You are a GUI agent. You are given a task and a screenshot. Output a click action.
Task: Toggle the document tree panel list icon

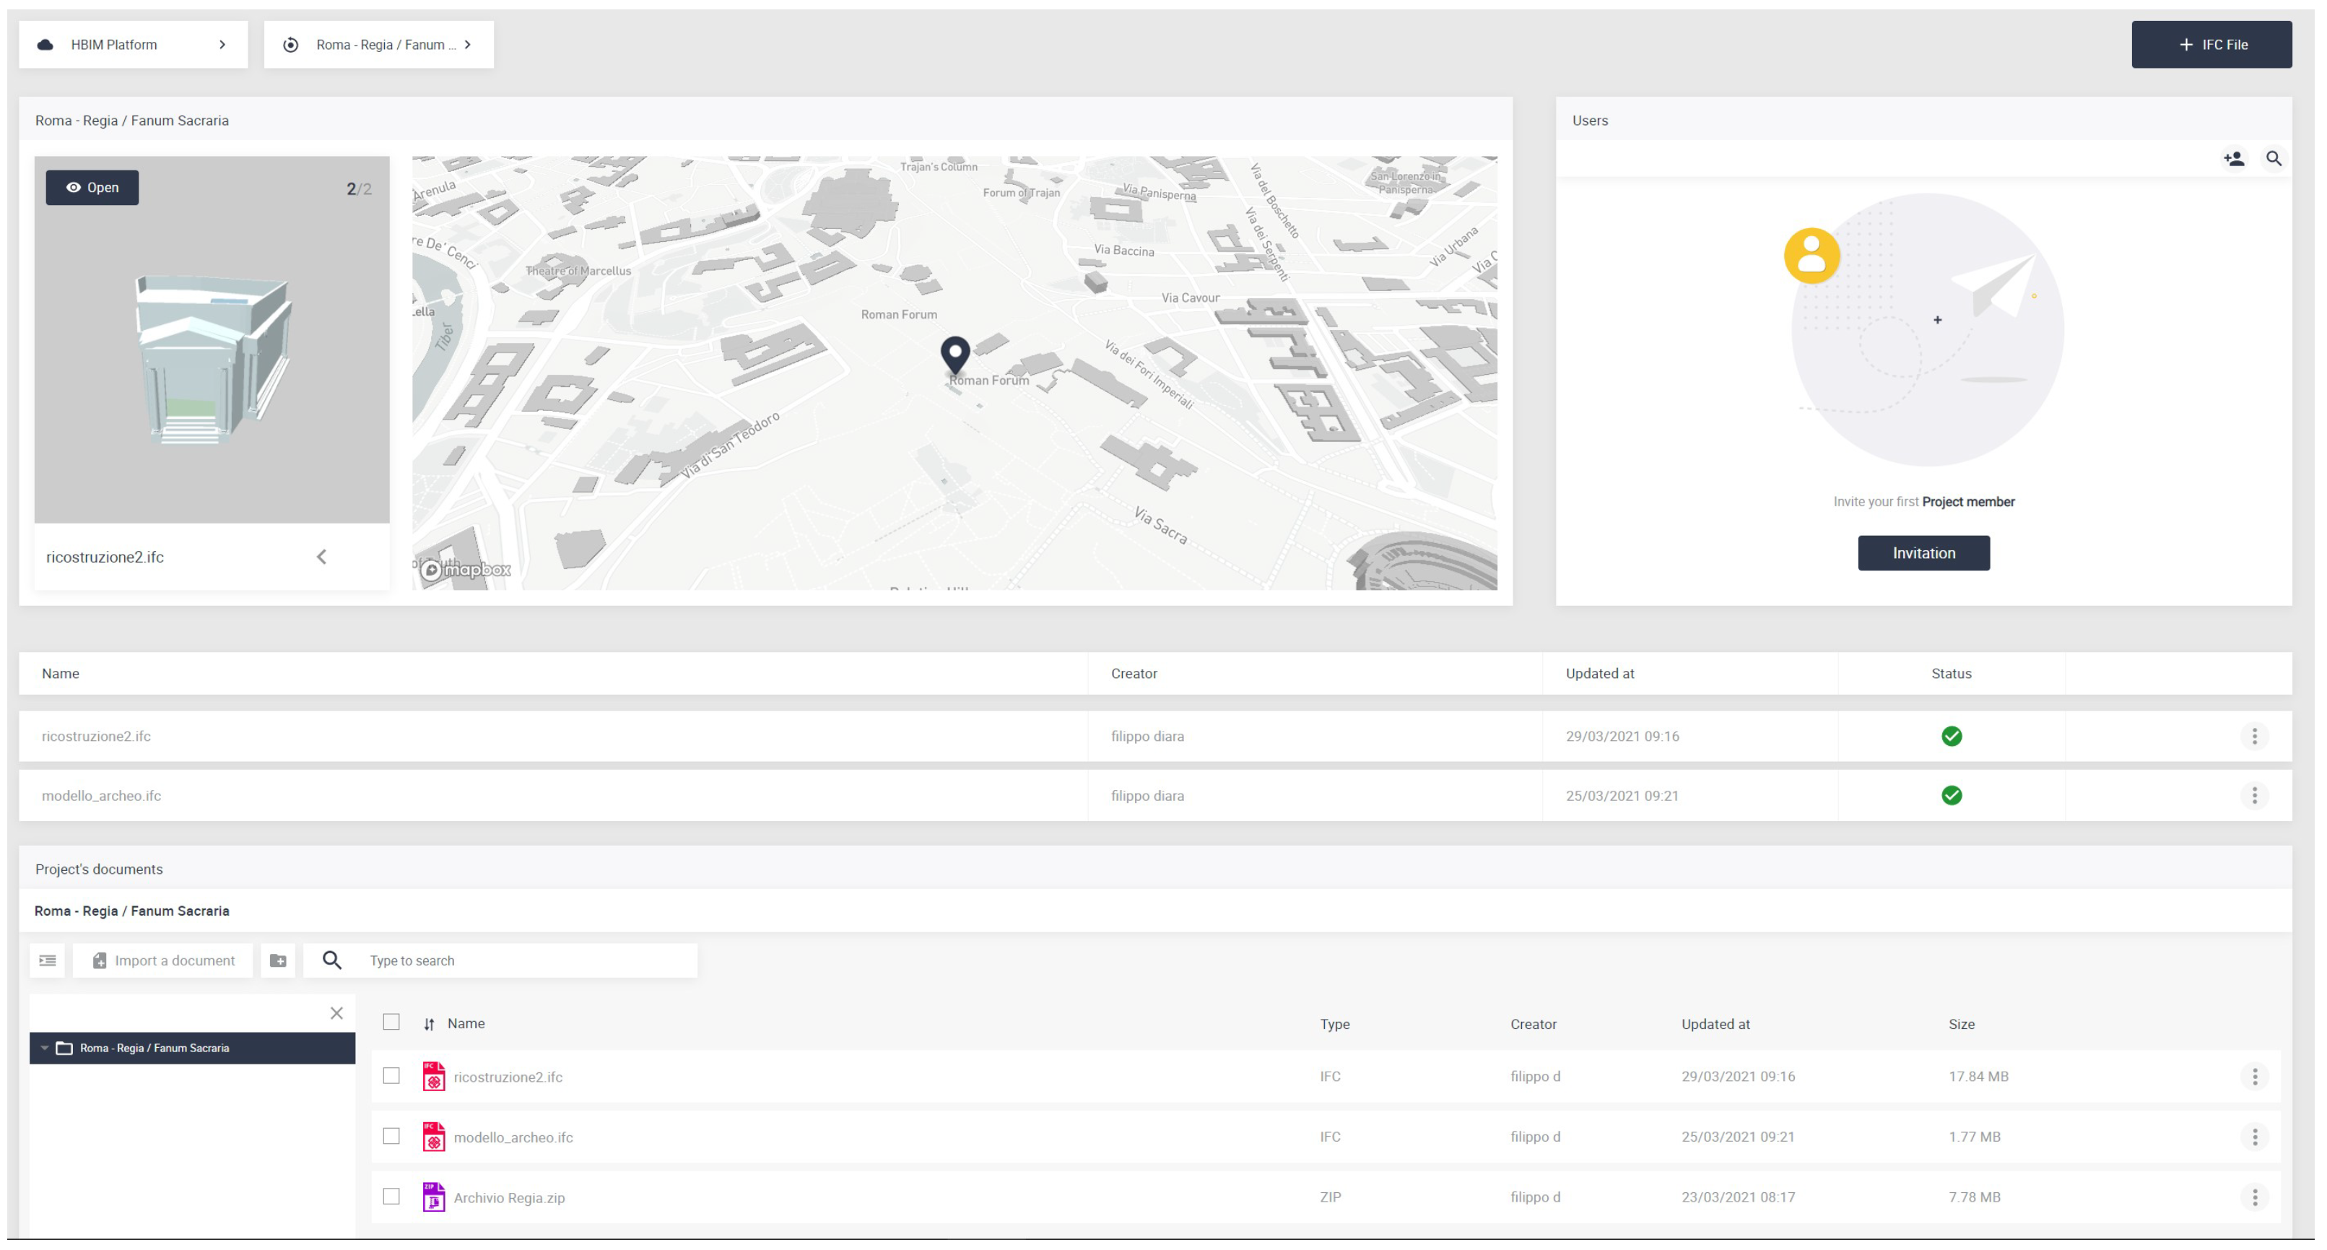(48, 960)
